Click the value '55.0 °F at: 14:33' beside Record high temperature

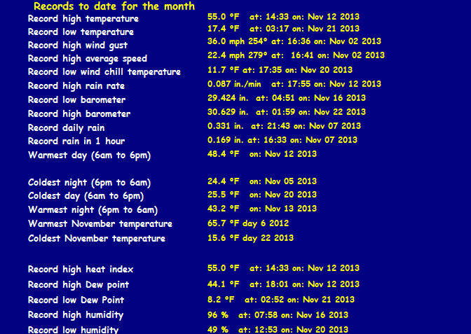click(x=248, y=17)
